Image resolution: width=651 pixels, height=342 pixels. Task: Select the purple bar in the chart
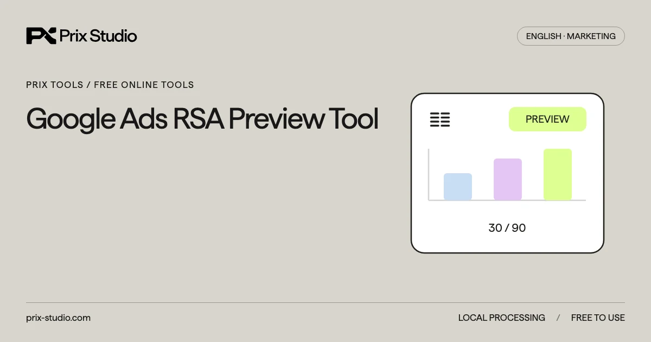(x=508, y=179)
